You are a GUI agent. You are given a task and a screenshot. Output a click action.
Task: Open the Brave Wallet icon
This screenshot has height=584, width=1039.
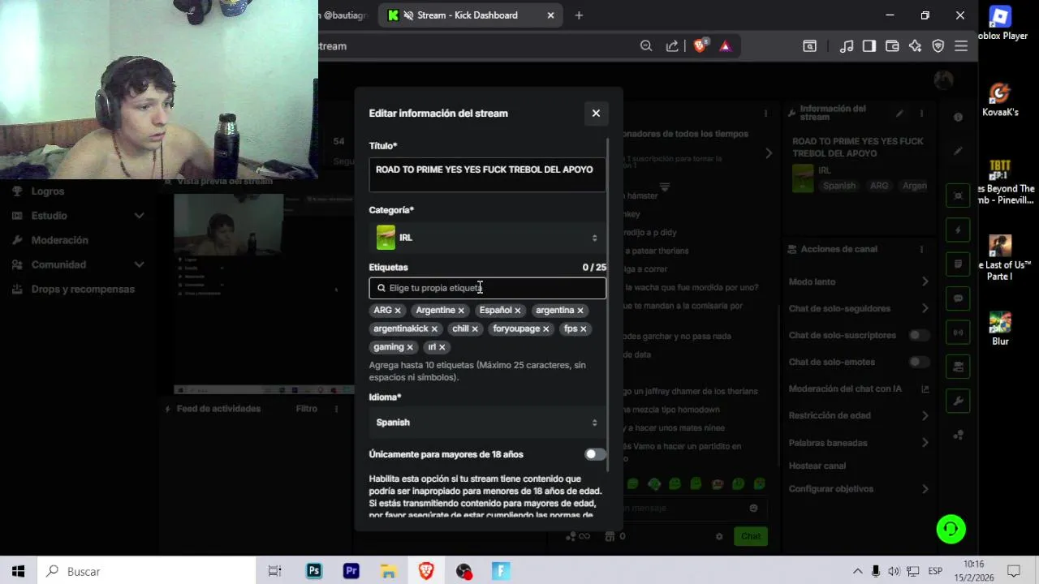[892, 46]
